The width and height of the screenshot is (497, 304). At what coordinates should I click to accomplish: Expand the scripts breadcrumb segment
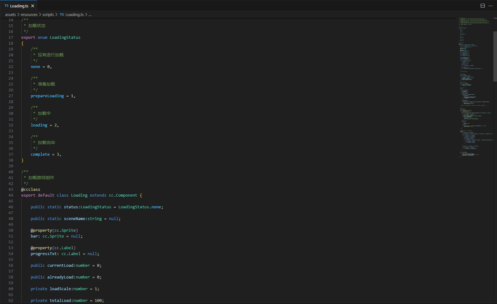click(48, 14)
